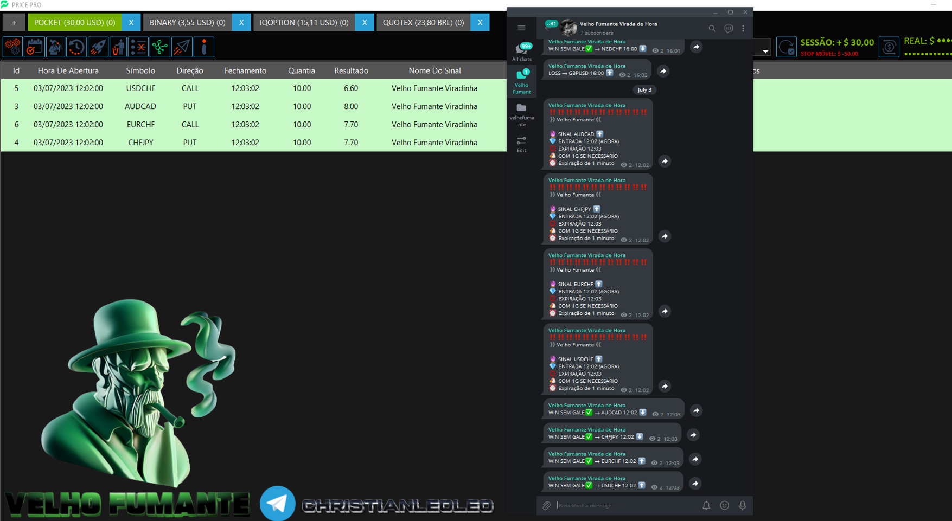Click the Id column header
This screenshot has width=952, height=521.
coord(16,70)
